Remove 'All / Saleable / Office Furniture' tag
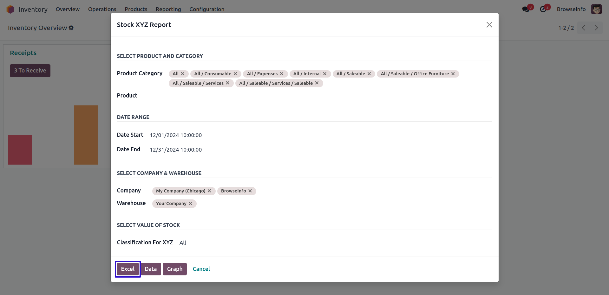Image resolution: width=609 pixels, height=295 pixels. (453, 74)
